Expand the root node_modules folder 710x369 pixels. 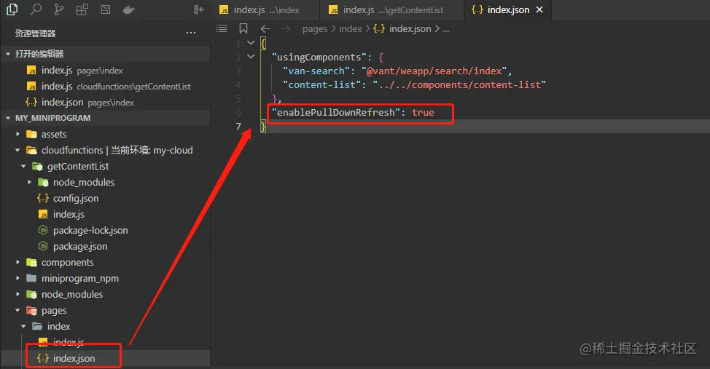click(x=17, y=294)
